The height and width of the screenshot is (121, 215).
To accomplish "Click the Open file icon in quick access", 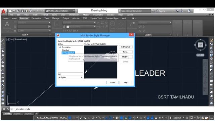I will tap(14, 11).
